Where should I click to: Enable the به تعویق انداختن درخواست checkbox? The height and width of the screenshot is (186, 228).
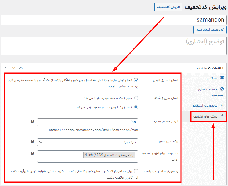[136, 171]
